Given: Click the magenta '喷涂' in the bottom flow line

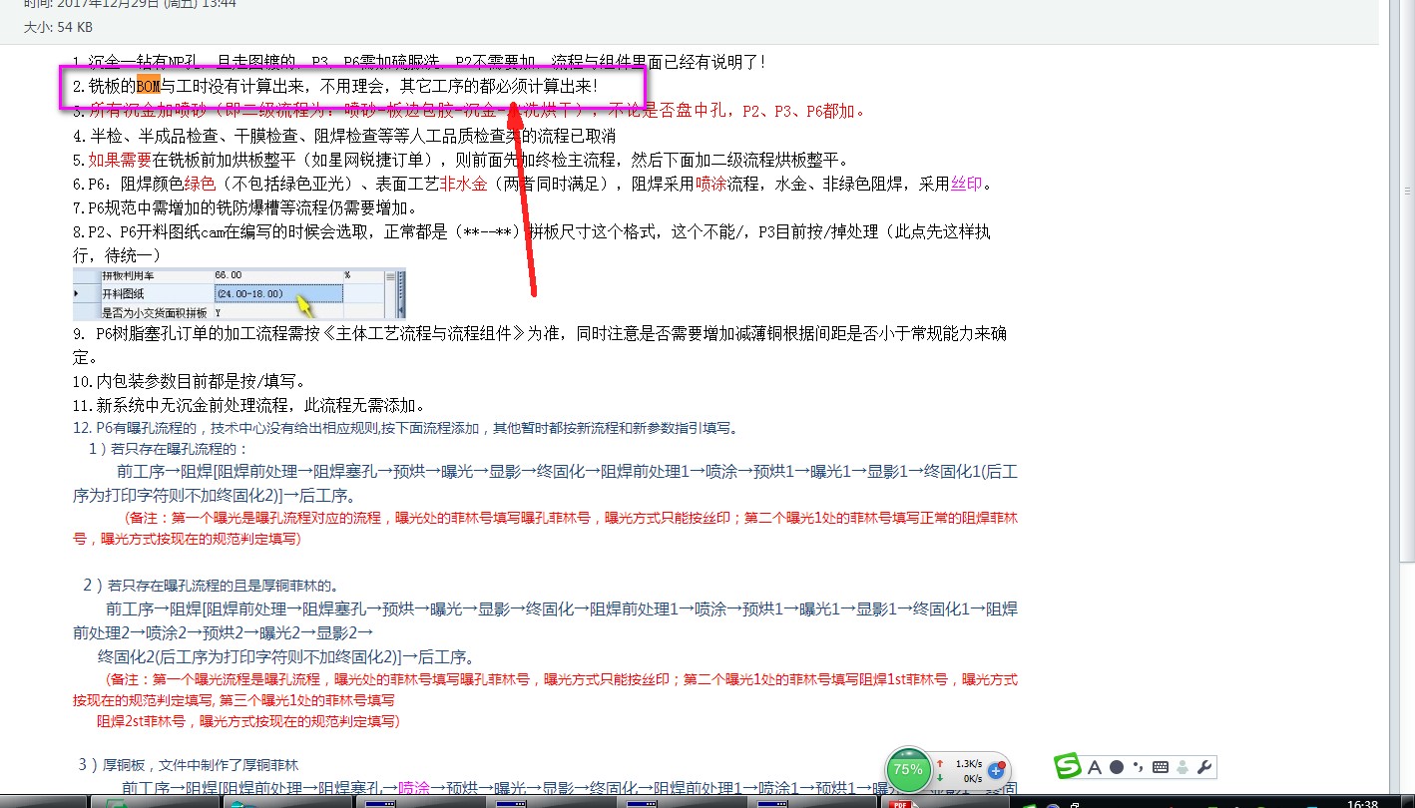Looking at the screenshot, I should tap(414, 788).
